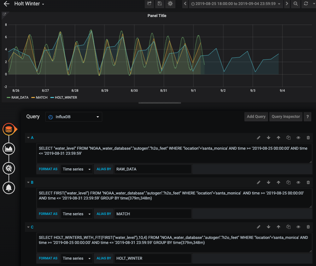Open Alert tab bell icon
This screenshot has width=316, height=266.
(9, 188)
